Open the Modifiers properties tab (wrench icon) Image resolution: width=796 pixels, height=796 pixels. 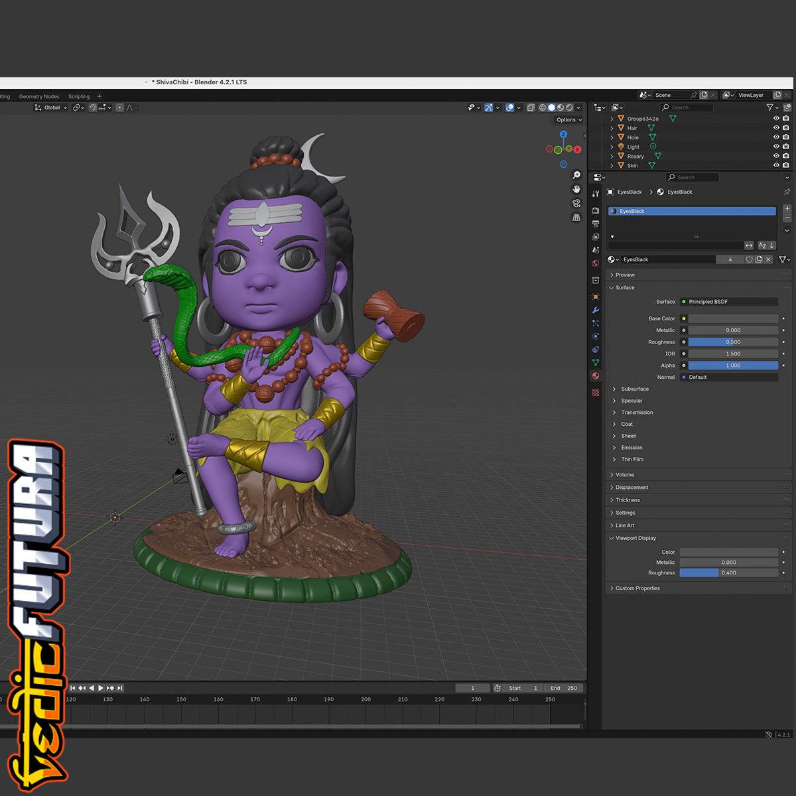tap(596, 310)
